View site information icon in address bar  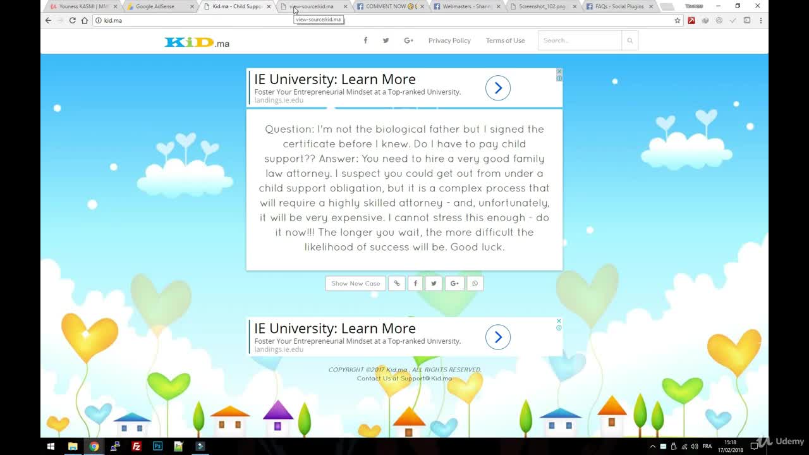[x=99, y=20]
